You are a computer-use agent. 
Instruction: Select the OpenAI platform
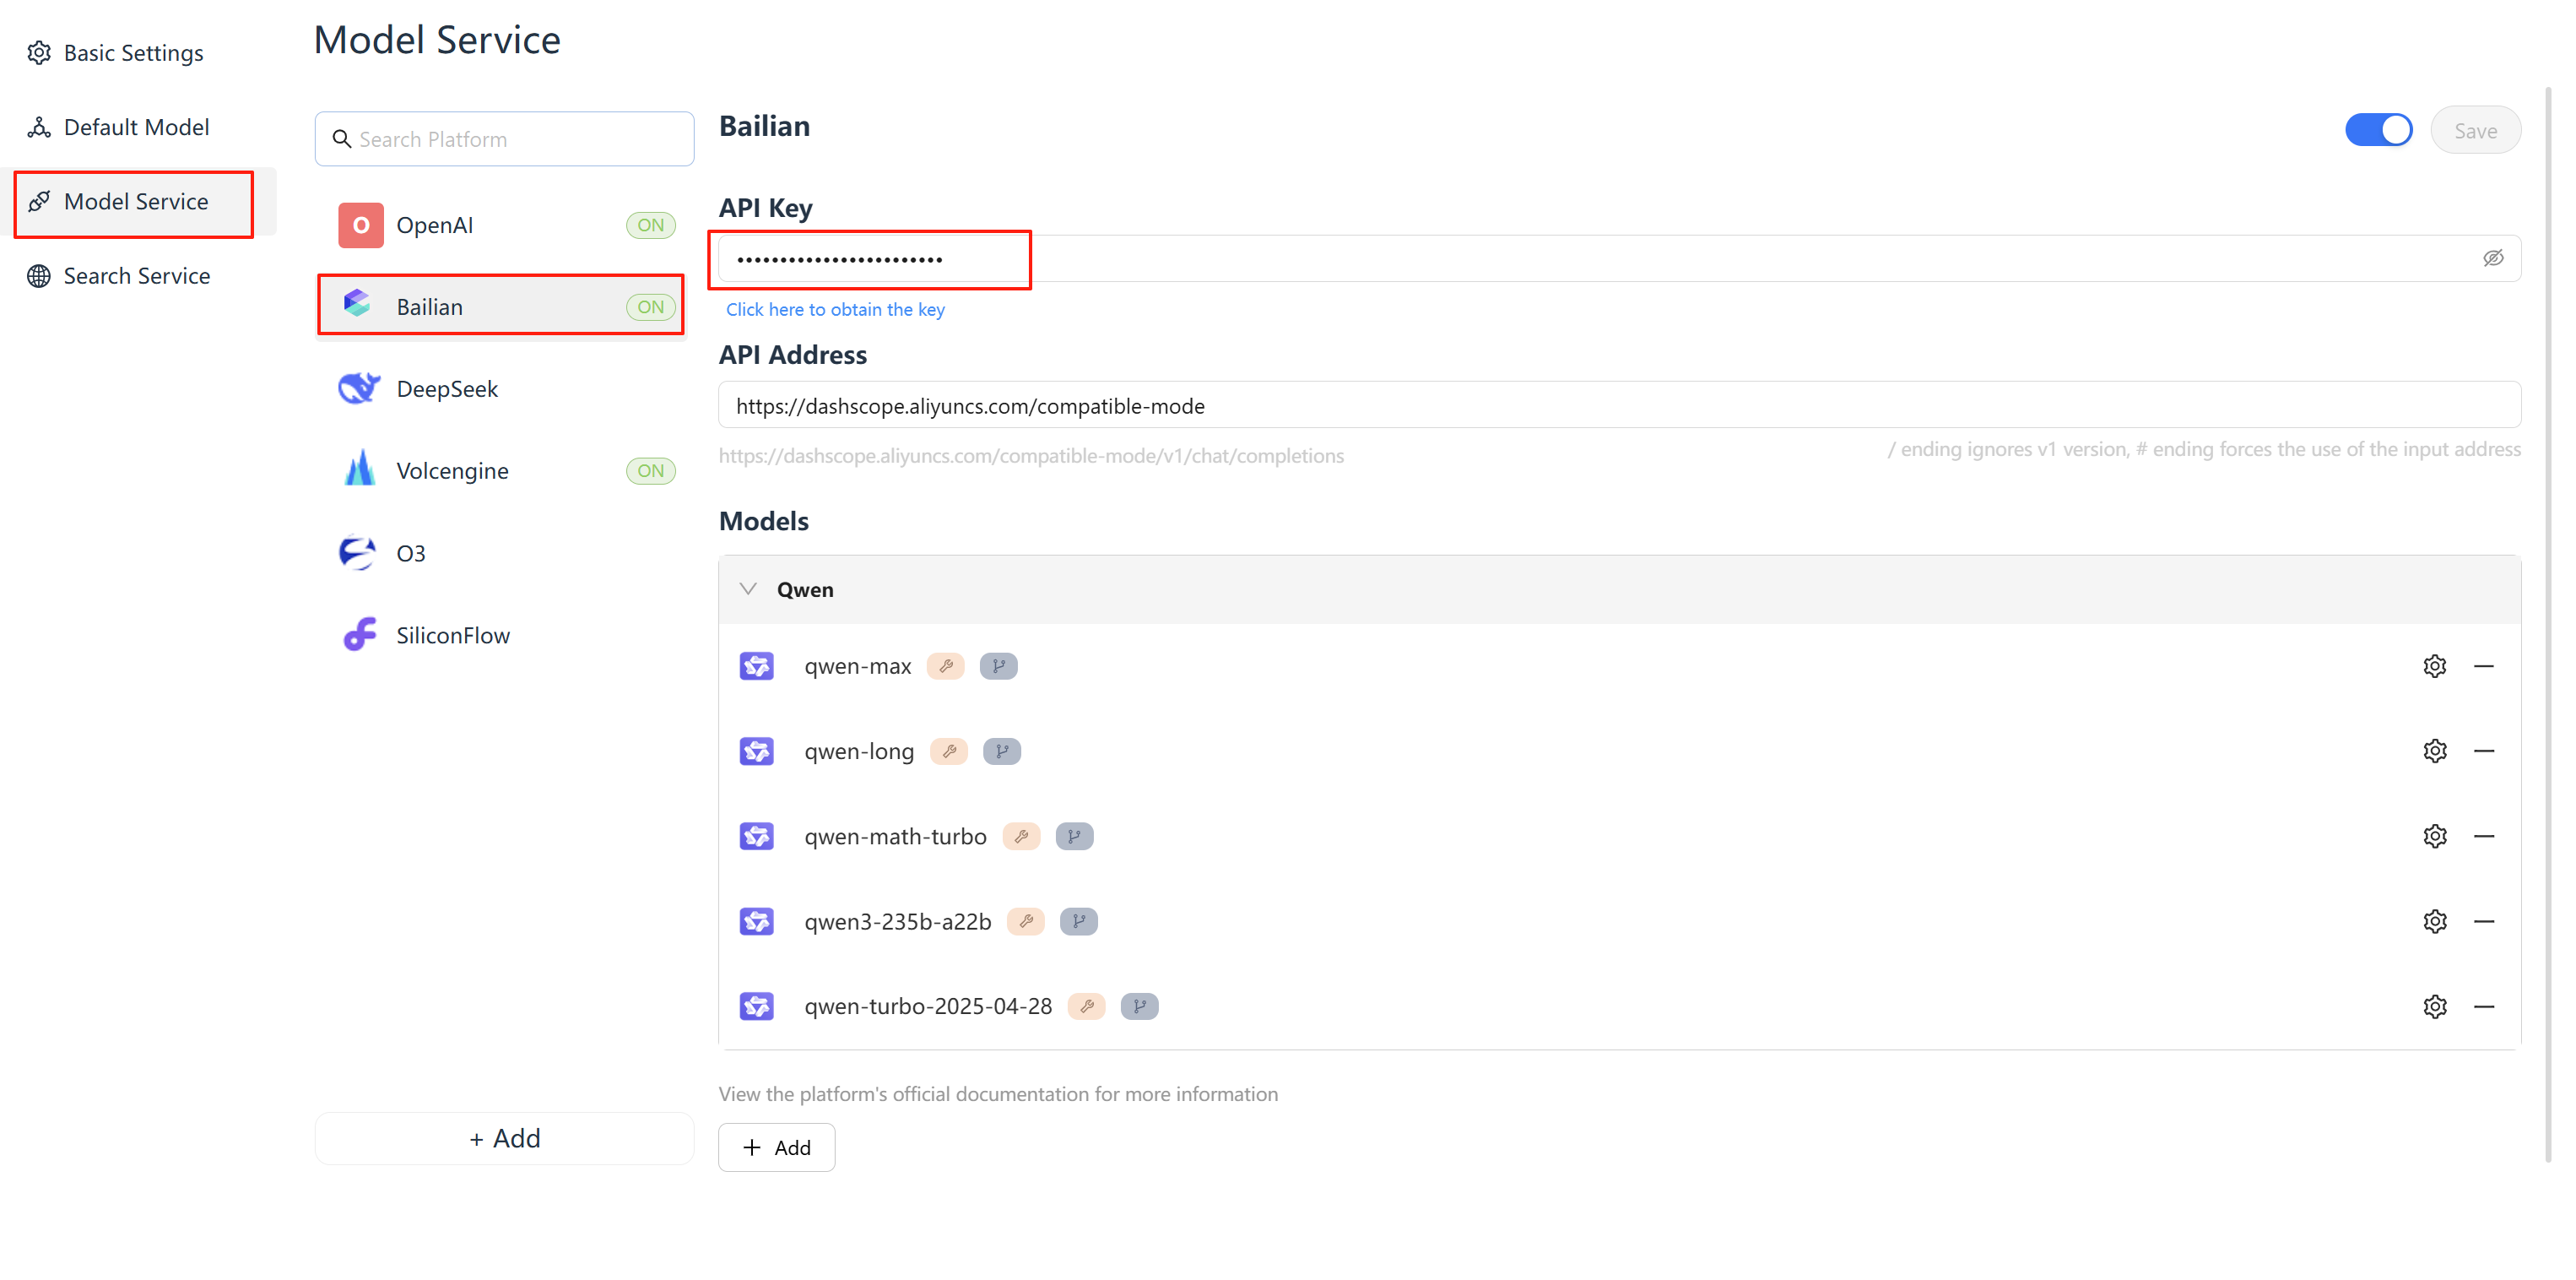coord(502,225)
